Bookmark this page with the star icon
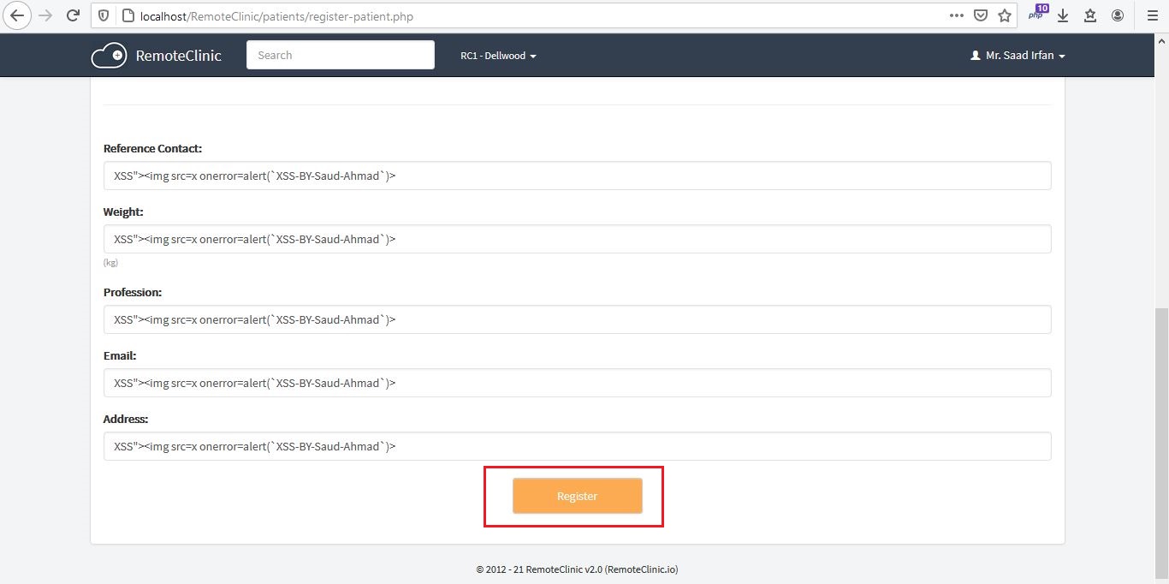The height and width of the screenshot is (584, 1169). [x=1005, y=15]
